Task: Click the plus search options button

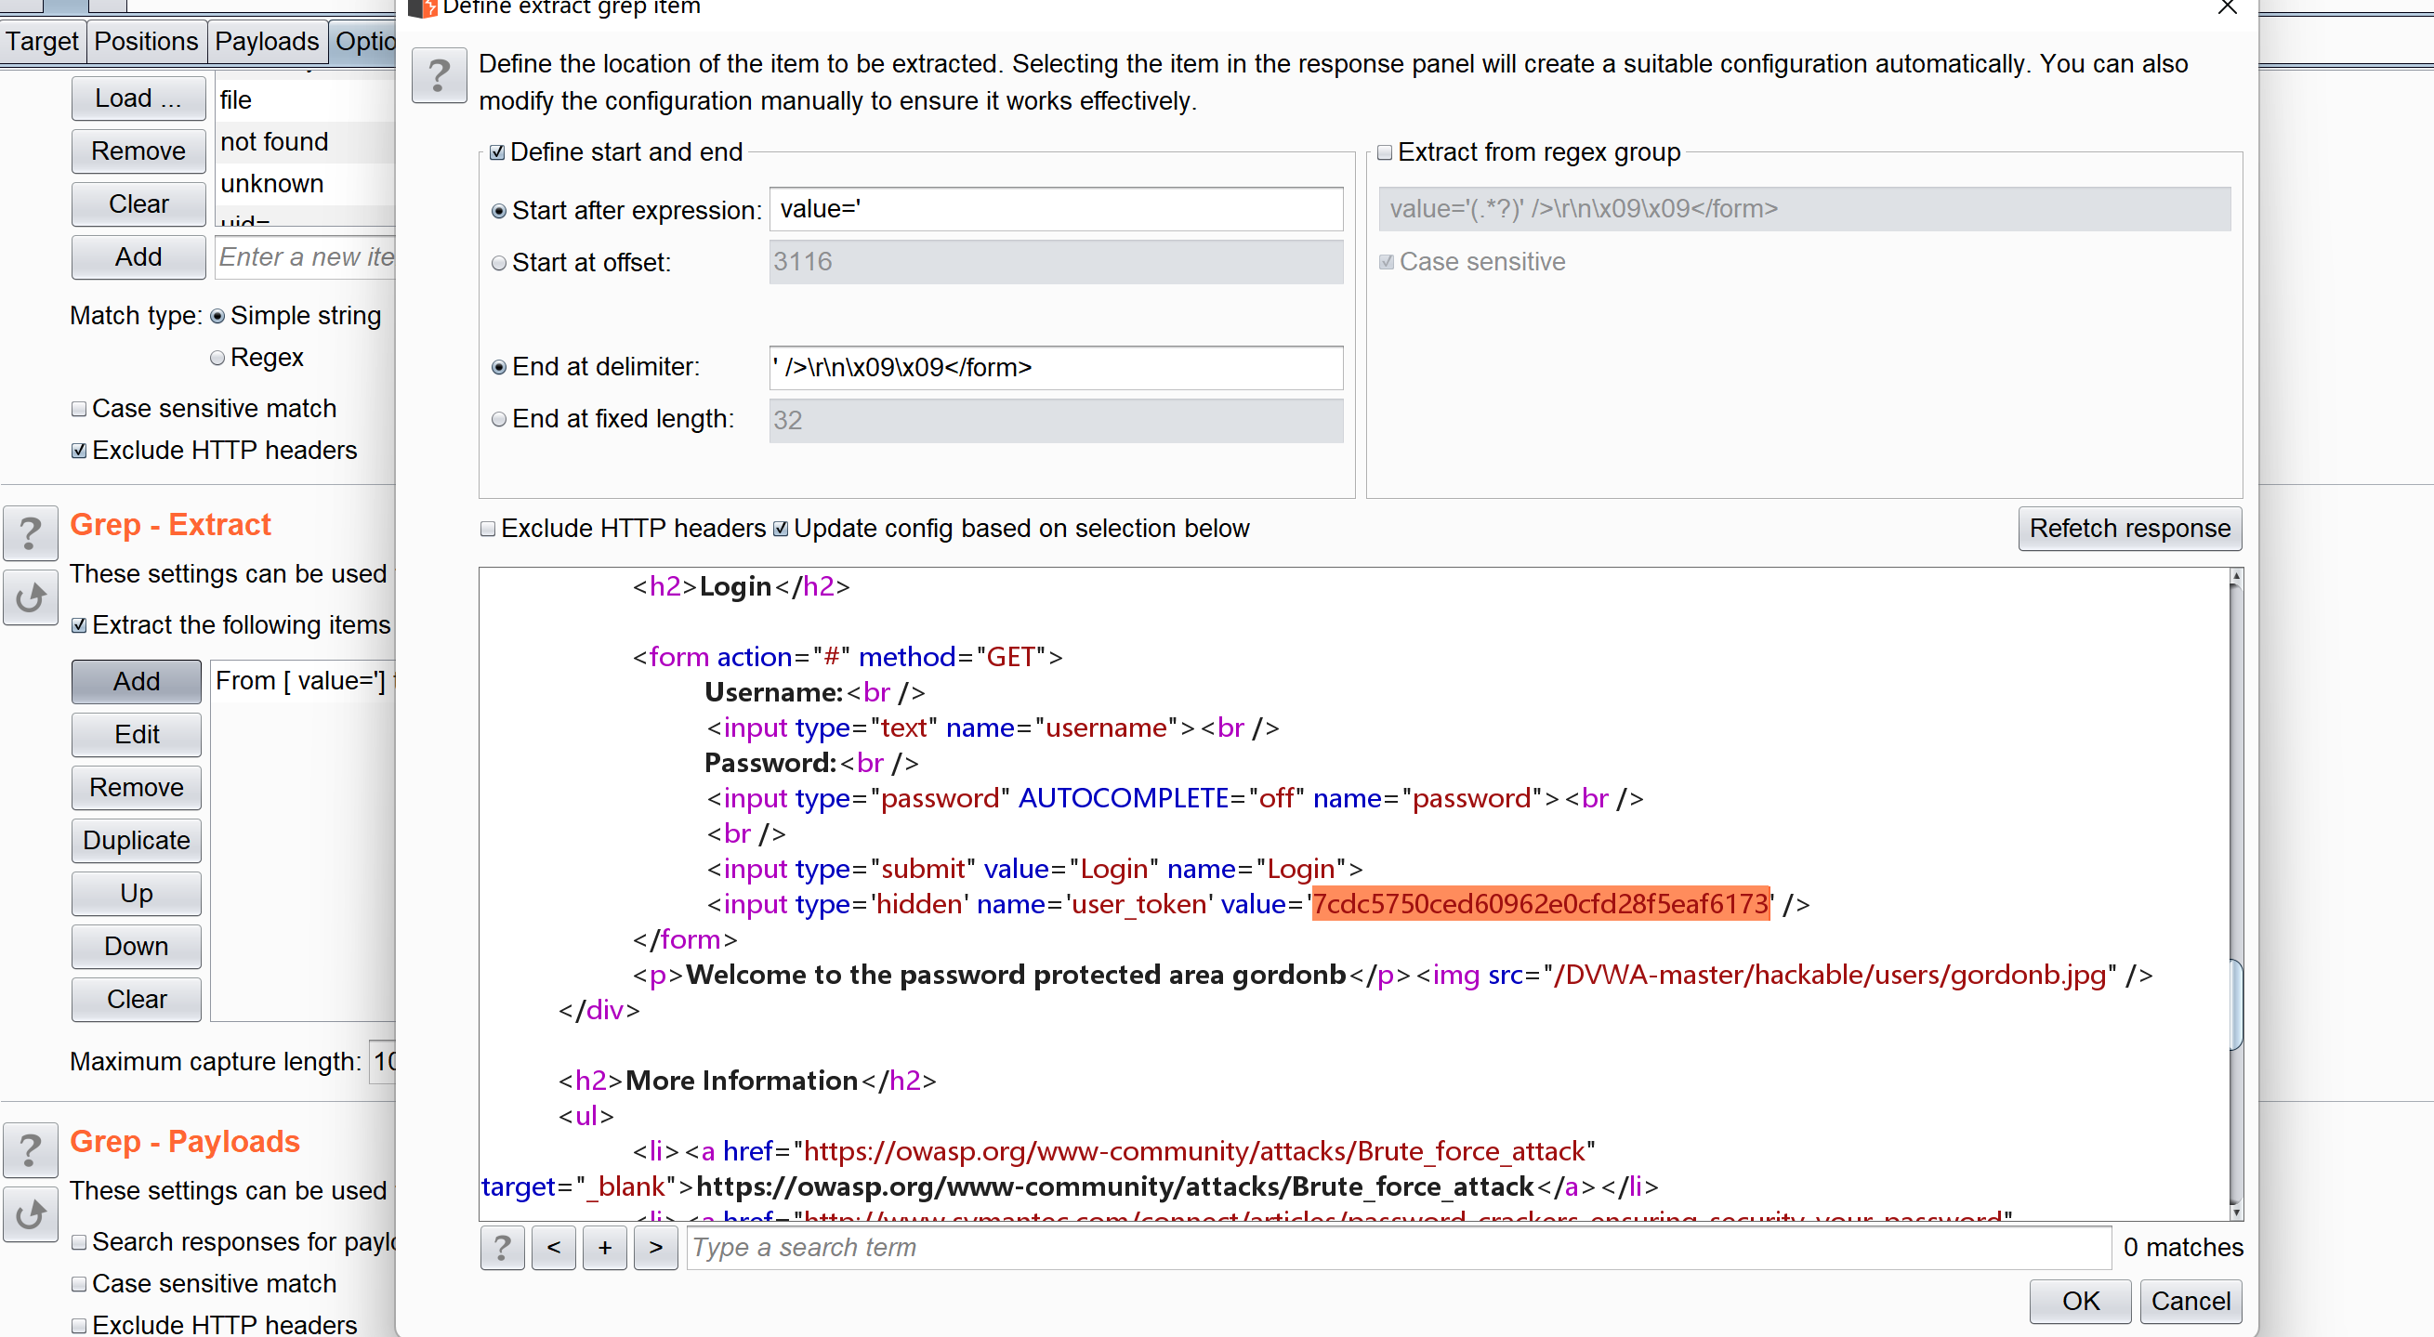Action: click(x=605, y=1247)
